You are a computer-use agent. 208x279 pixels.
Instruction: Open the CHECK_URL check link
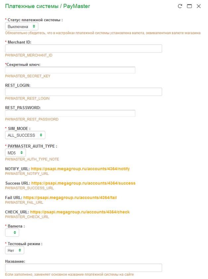[80, 212]
